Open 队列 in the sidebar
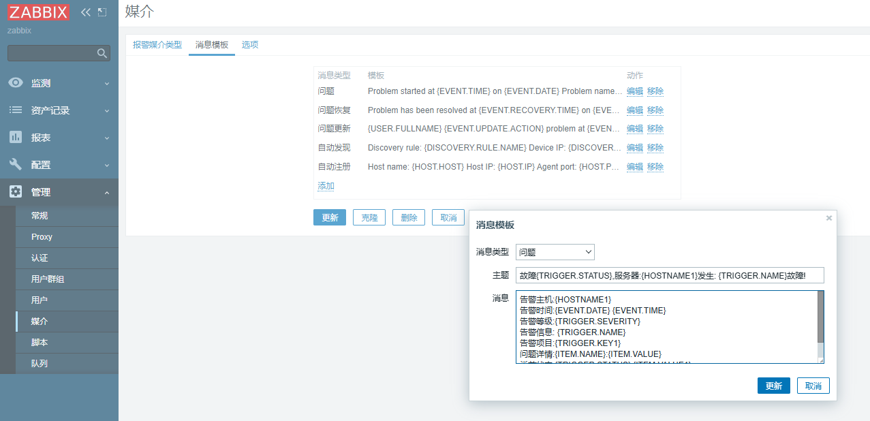Viewport: 870px width, 421px height. click(67, 364)
